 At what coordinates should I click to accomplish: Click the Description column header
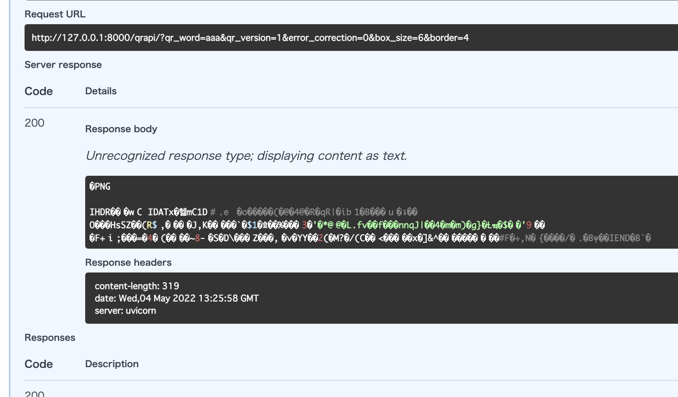112,364
